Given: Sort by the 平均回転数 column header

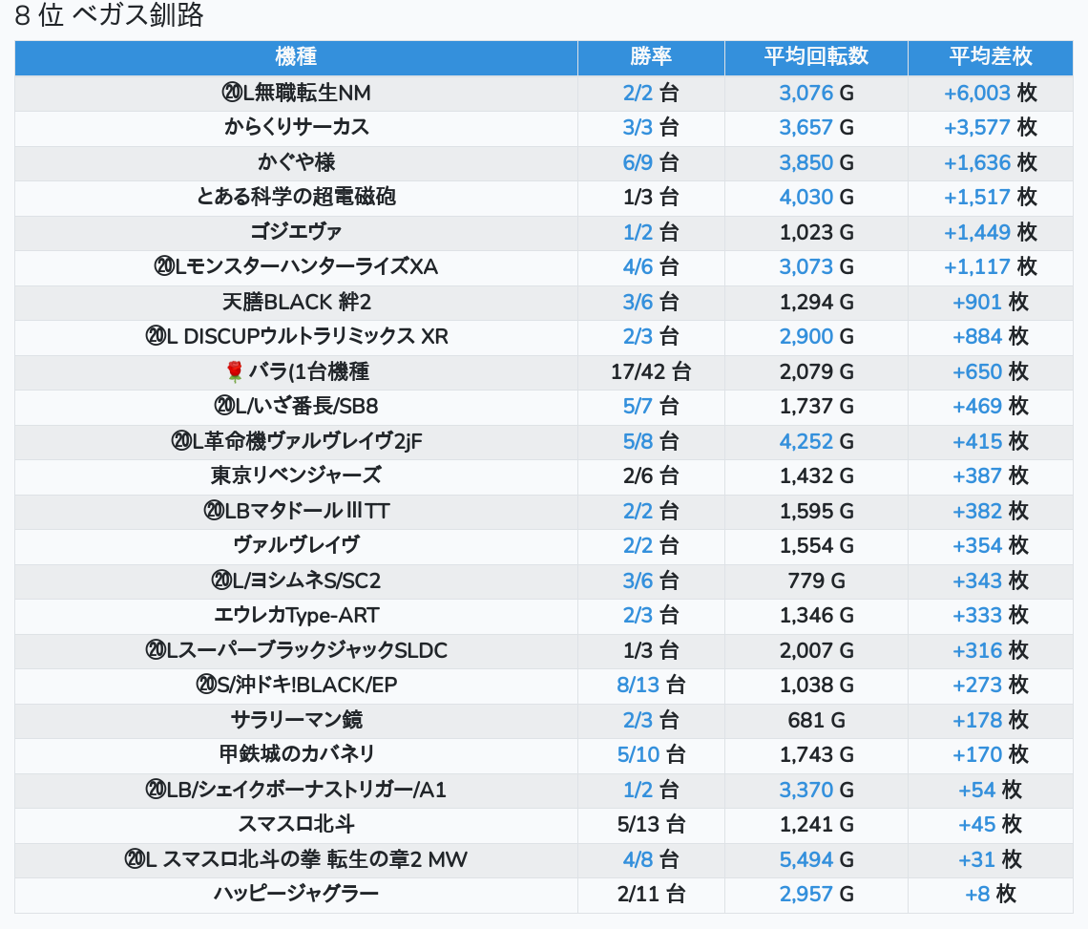Looking at the screenshot, I should pyautogui.click(x=816, y=57).
